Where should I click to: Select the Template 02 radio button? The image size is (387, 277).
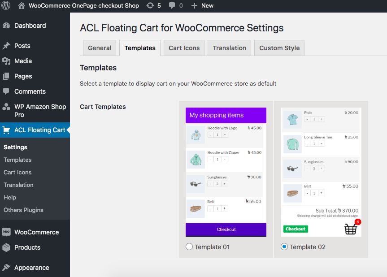284,247
